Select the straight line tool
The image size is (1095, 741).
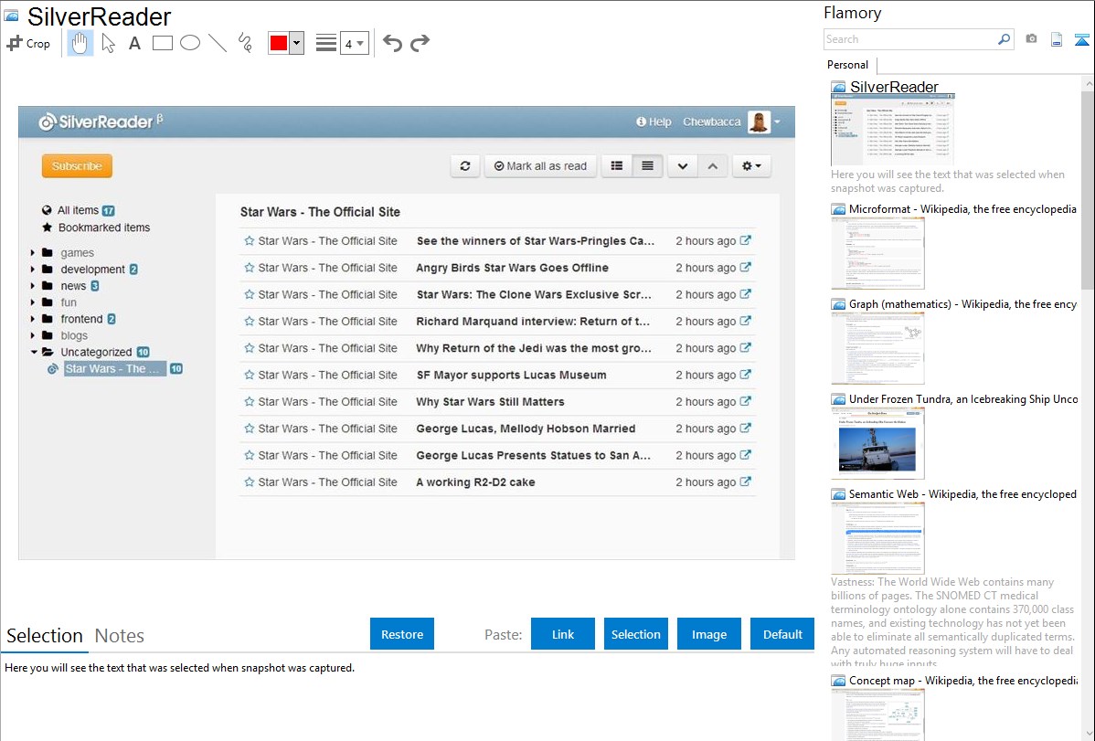click(218, 43)
